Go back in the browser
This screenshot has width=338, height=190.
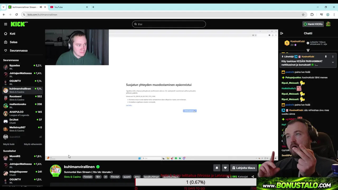click(4, 15)
